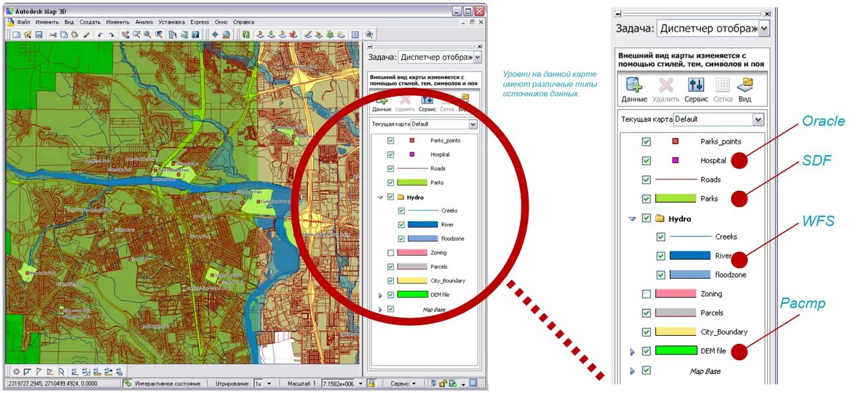Click the Help question-mark icon in main toolbar
861x393 pixels.
pyautogui.click(x=195, y=34)
